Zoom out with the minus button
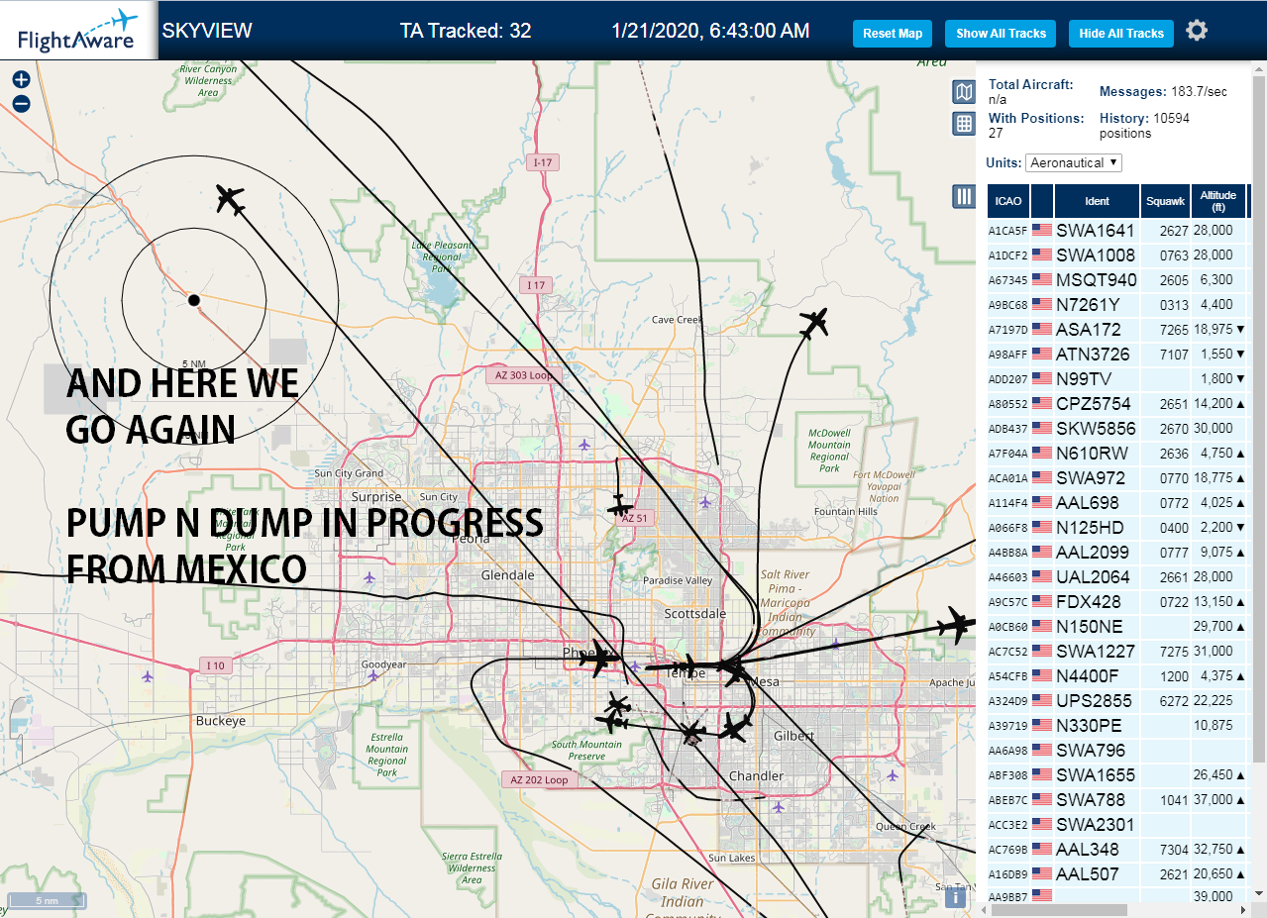 21,103
